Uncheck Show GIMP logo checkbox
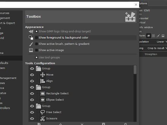 (x=36, y=31)
